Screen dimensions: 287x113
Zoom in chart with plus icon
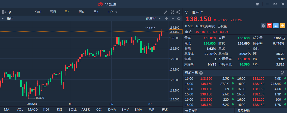tap(166, 19)
